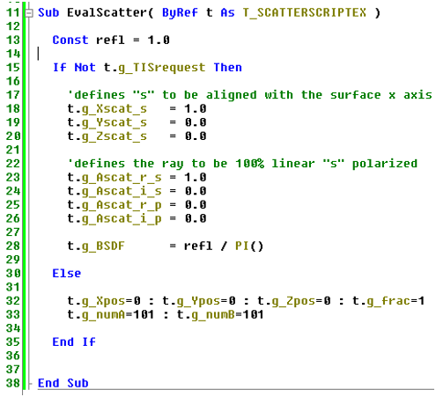Click line number 11 in the gutter

(x=13, y=13)
